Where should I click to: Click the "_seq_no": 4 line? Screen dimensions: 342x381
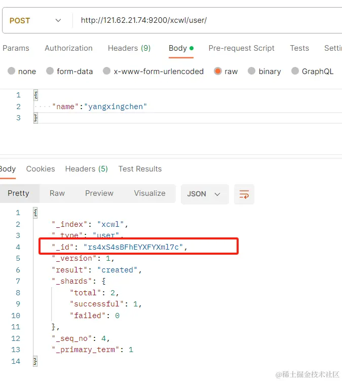coord(81,338)
